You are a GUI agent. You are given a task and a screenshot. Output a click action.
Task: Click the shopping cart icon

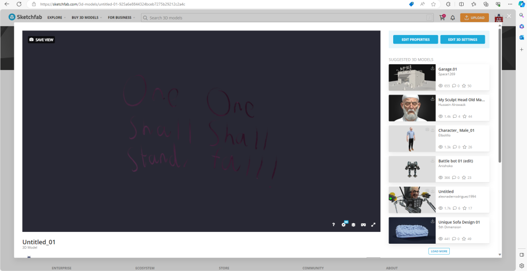(442, 17)
